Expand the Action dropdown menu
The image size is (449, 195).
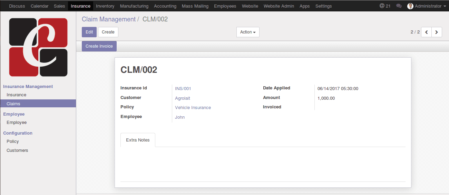coord(248,32)
